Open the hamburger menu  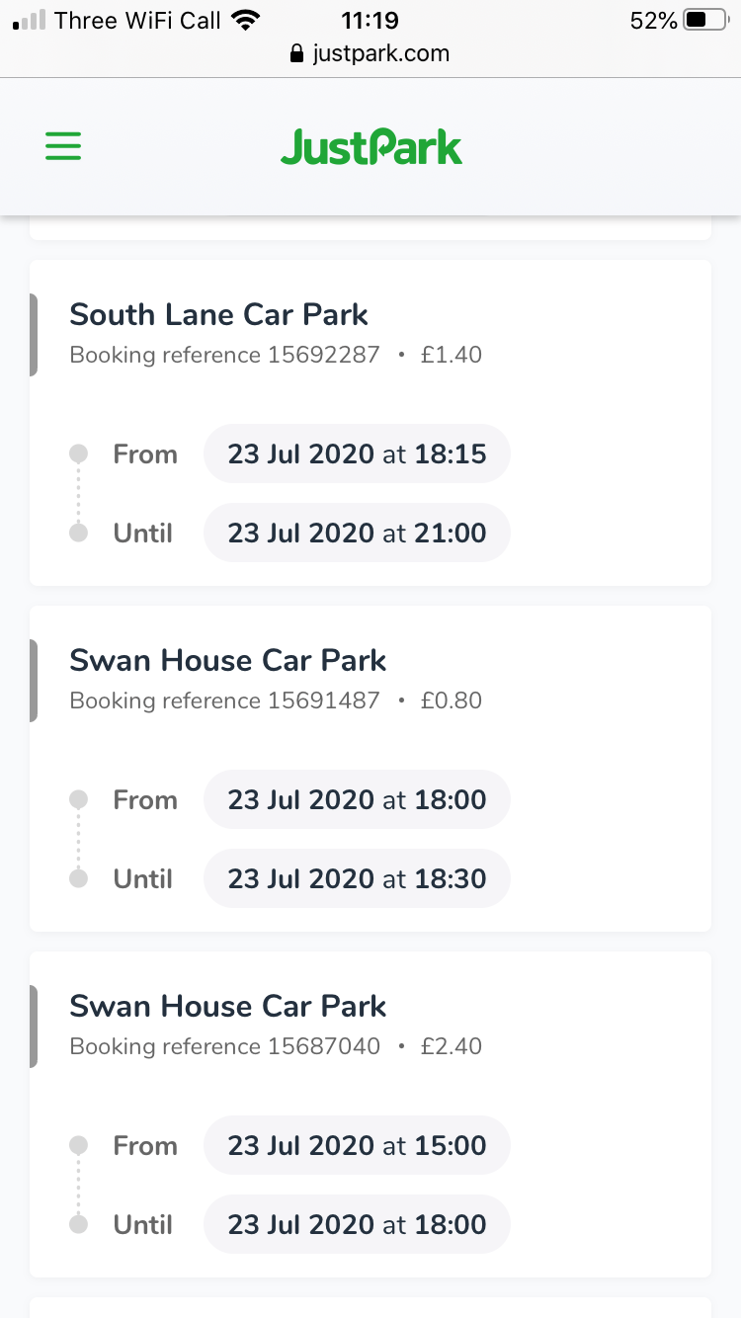(63, 148)
